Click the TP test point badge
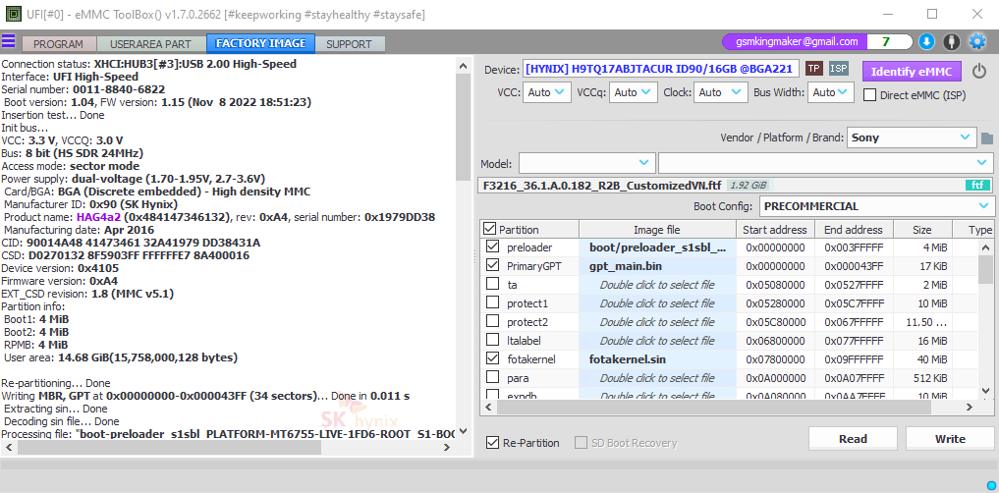 [813, 69]
